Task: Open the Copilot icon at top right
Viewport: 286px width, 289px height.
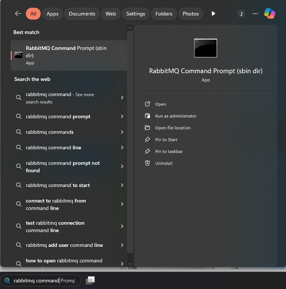Action: (x=270, y=13)
